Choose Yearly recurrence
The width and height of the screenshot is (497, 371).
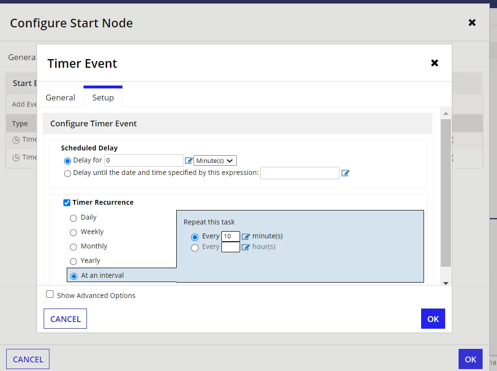73,261
